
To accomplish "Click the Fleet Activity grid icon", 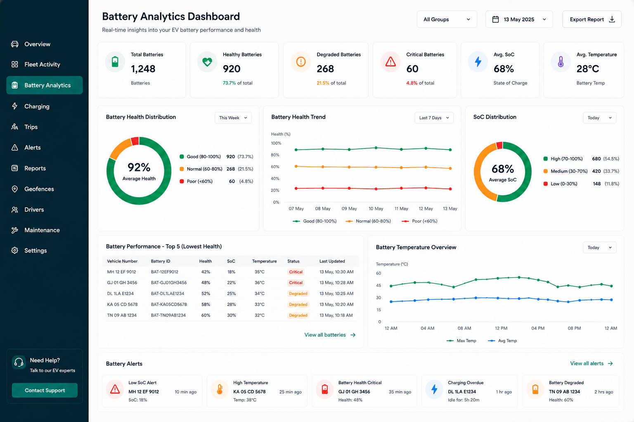I will click(x=15, y=64).
